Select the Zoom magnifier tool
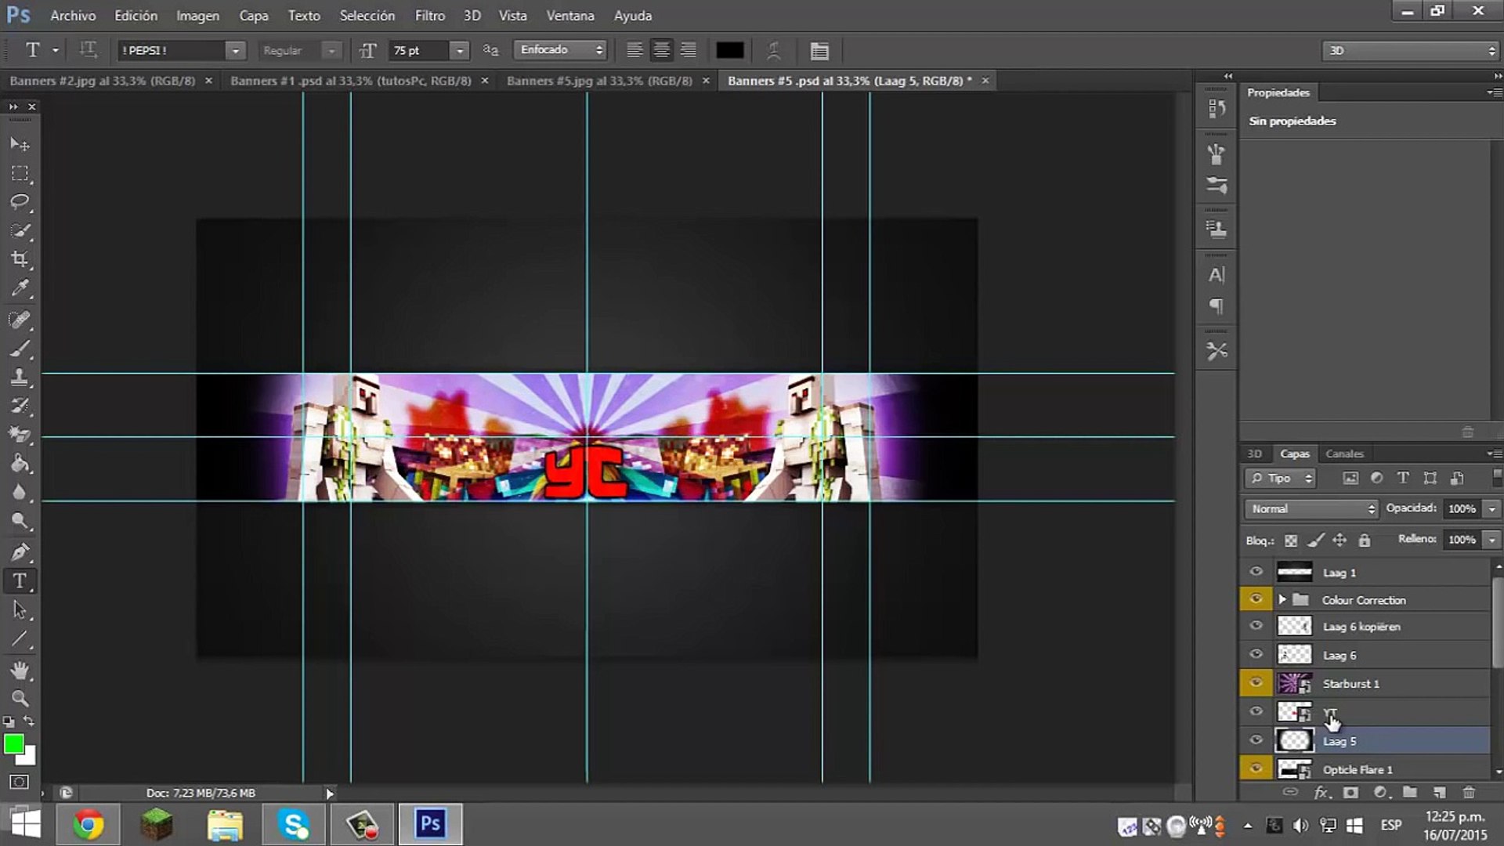 tap(20, 698)
